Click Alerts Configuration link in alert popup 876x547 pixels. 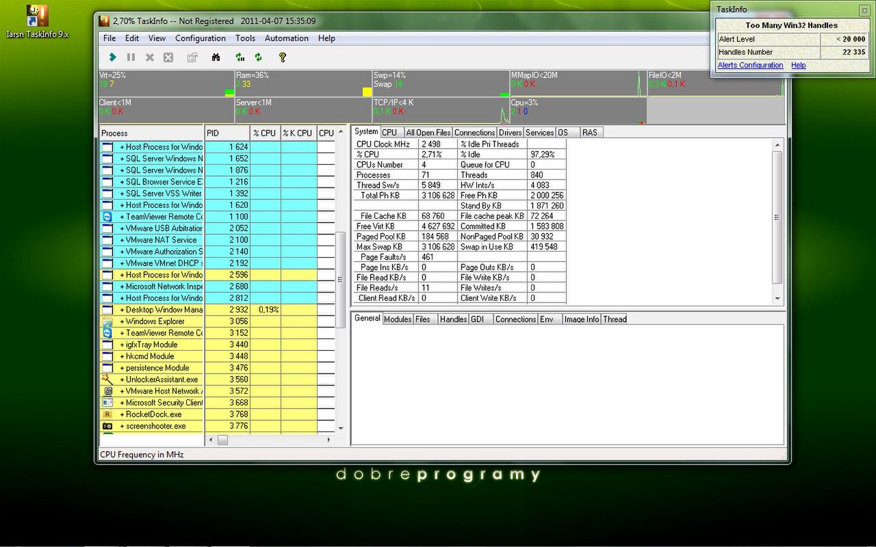click(750, 66)
